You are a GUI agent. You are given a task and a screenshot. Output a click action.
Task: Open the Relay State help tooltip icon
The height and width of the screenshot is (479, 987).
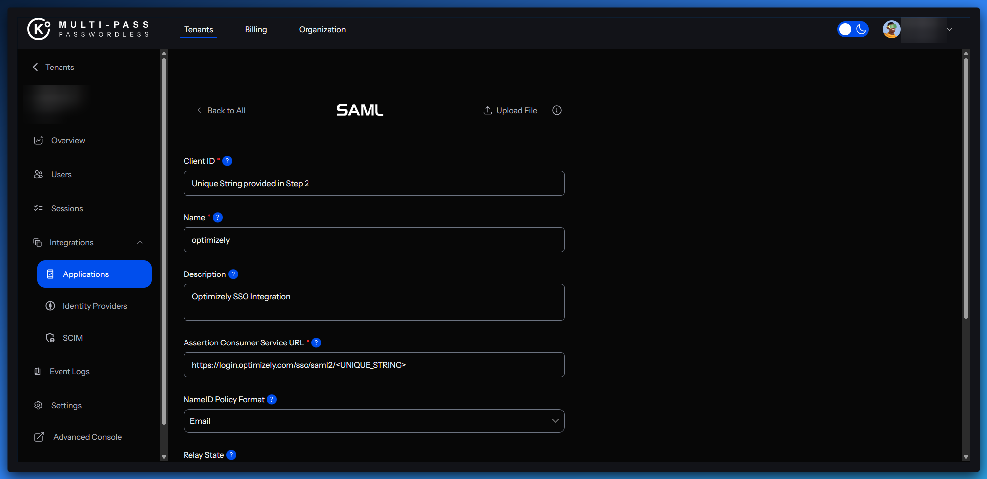tap(231, 455)
